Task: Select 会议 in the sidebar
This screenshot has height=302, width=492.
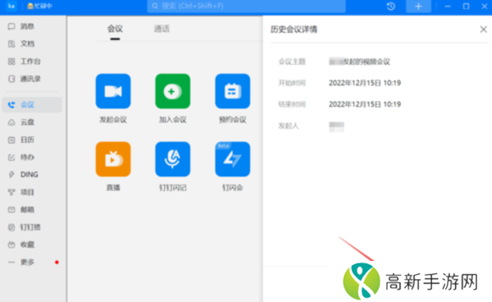Action: click(x=32, y=104)
